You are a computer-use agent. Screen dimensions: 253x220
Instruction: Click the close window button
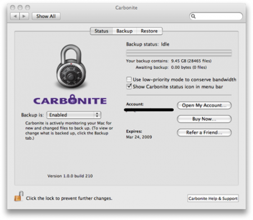coord(12,7)
